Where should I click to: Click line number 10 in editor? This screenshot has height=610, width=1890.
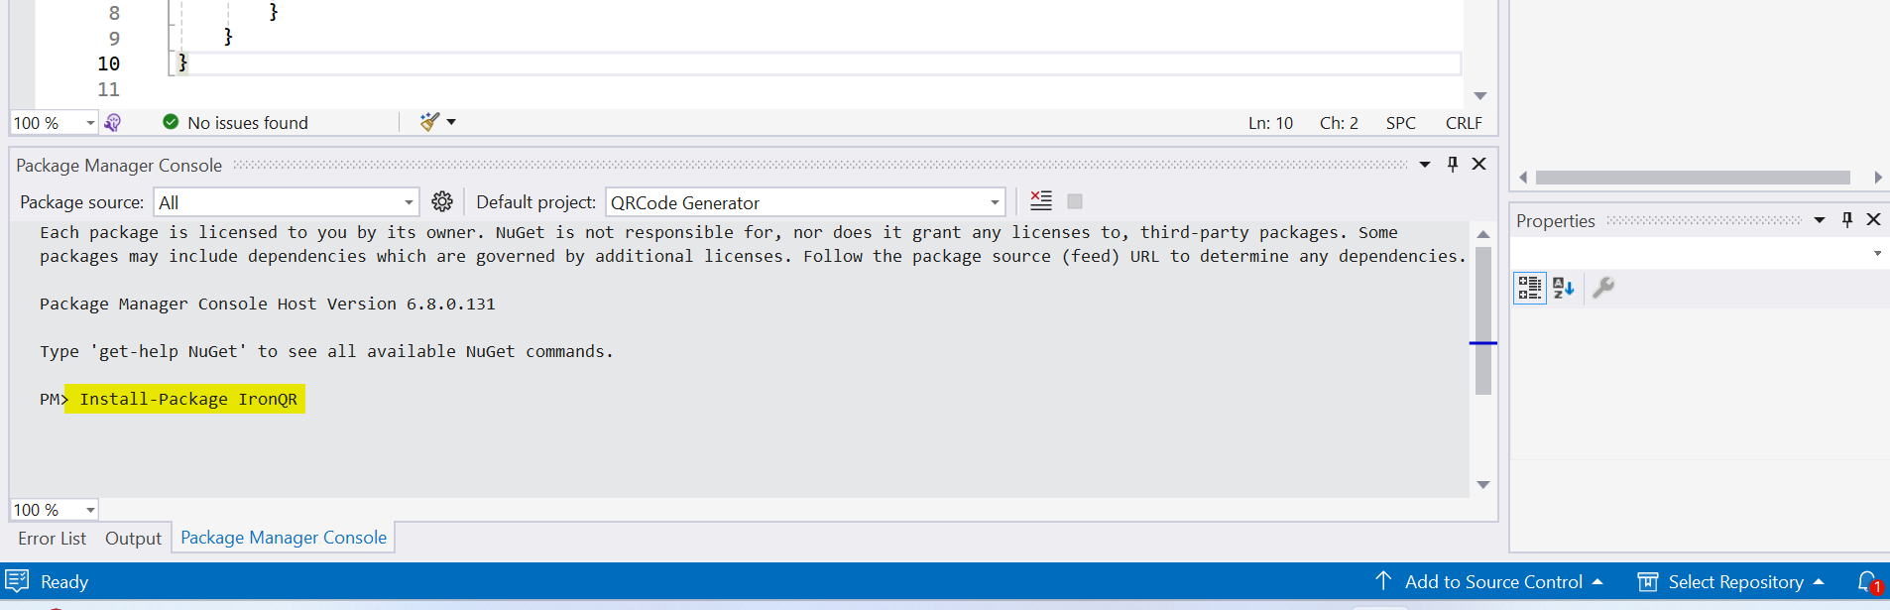tap(108, 63)
